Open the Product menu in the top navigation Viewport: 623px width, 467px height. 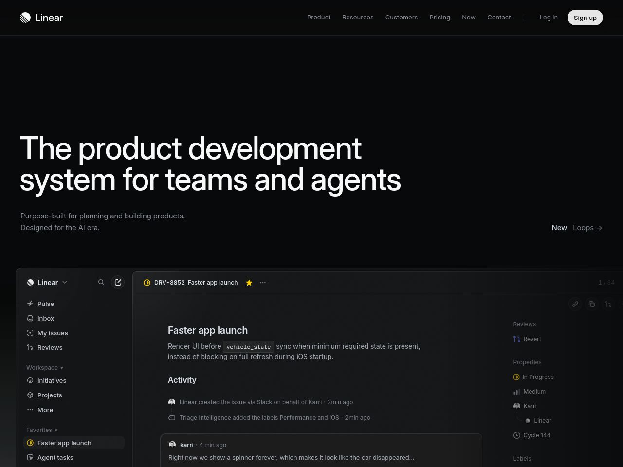point(319,18)
